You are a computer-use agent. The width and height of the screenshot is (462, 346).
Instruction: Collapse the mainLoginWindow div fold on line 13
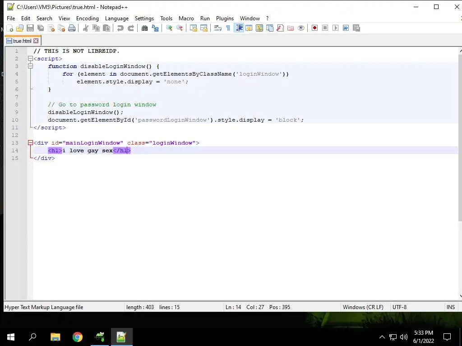tap(30, 143)
